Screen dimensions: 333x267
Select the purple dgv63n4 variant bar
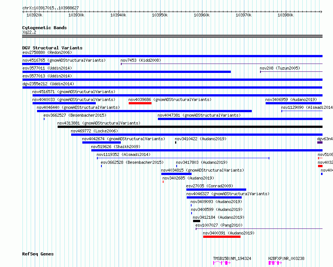pos(320,142)
